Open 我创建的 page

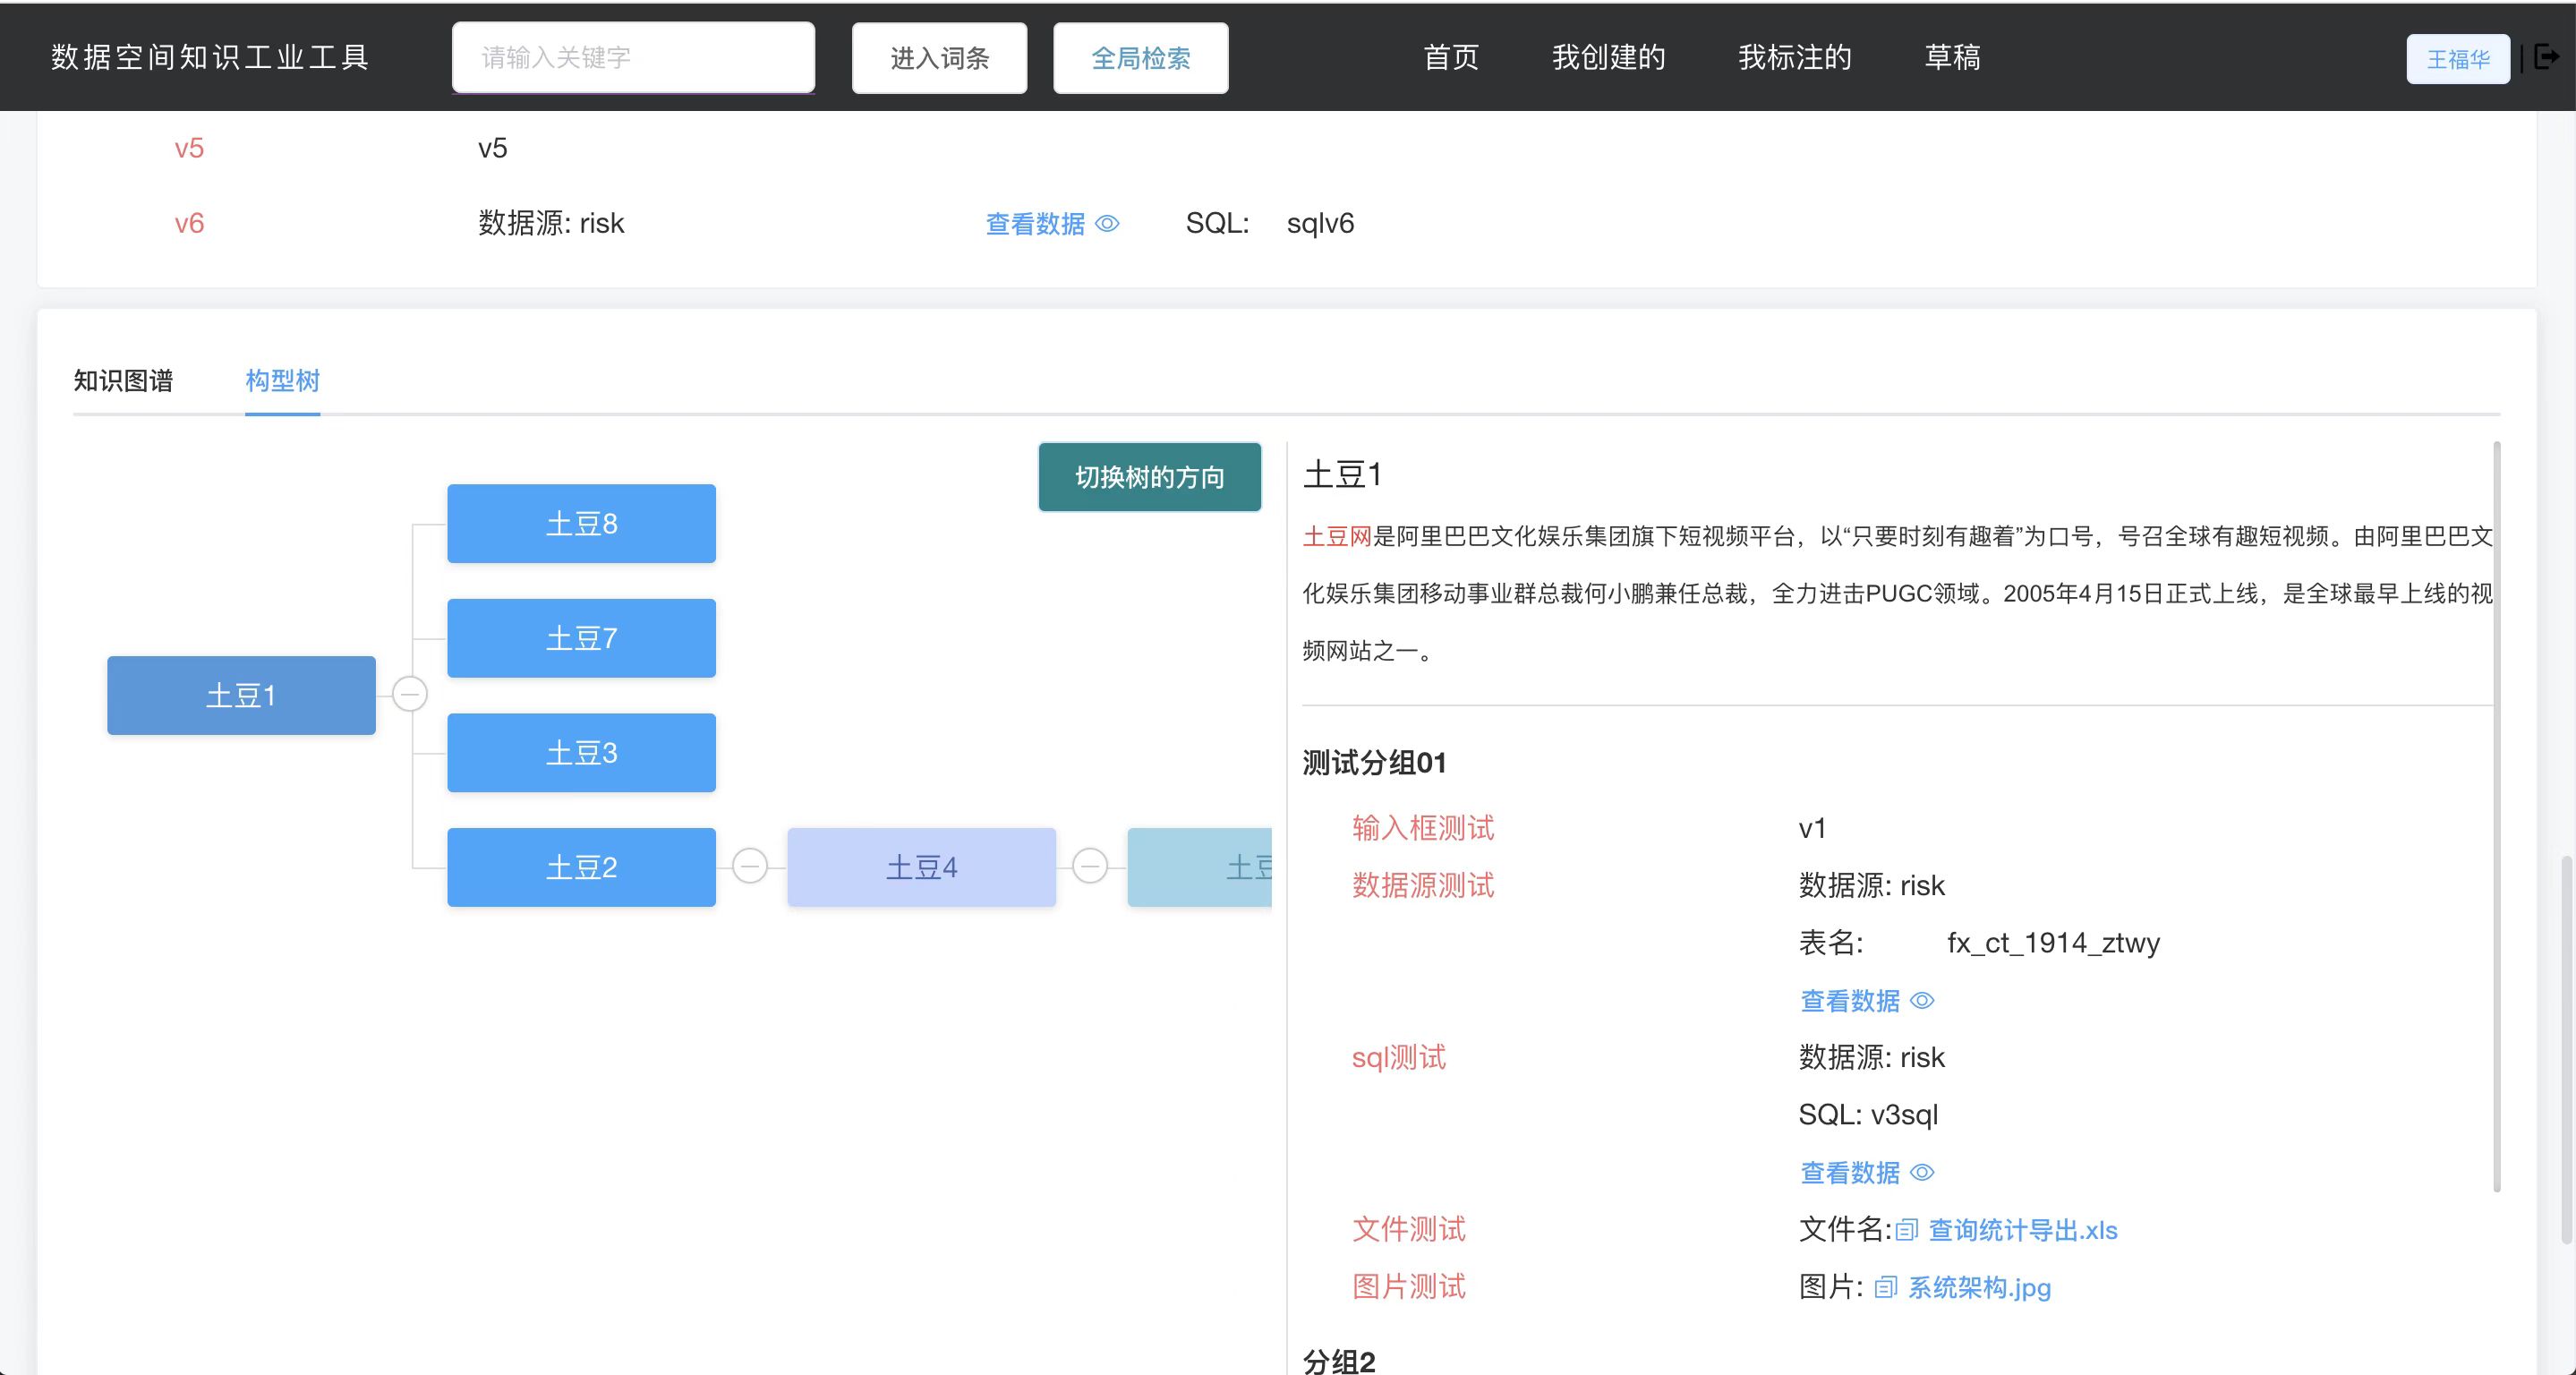1608,57
